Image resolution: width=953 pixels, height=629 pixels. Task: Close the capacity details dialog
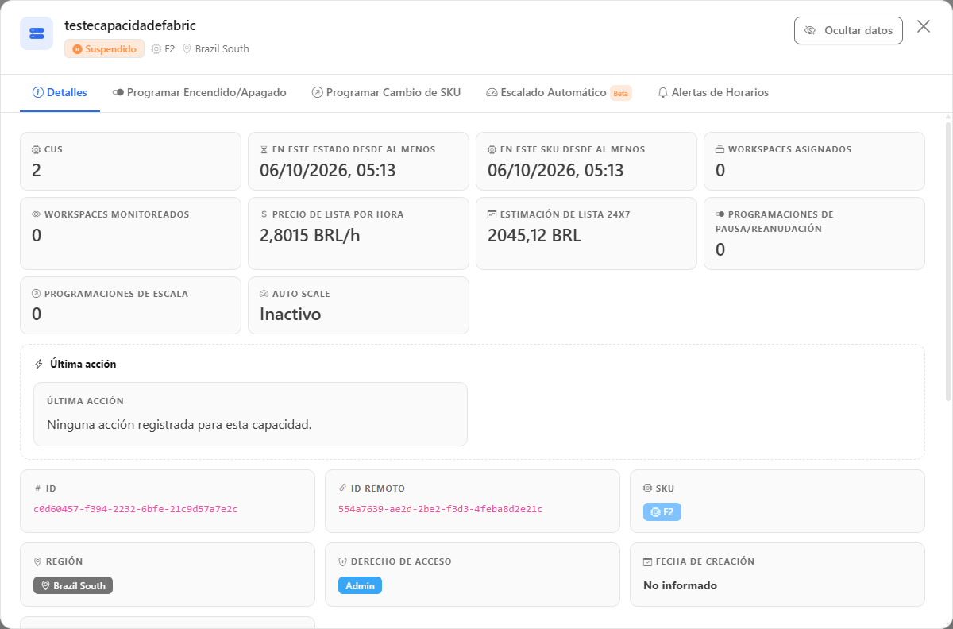[924, 26]
